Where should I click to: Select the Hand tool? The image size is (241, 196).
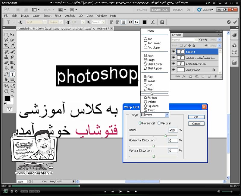click(6, 91)
